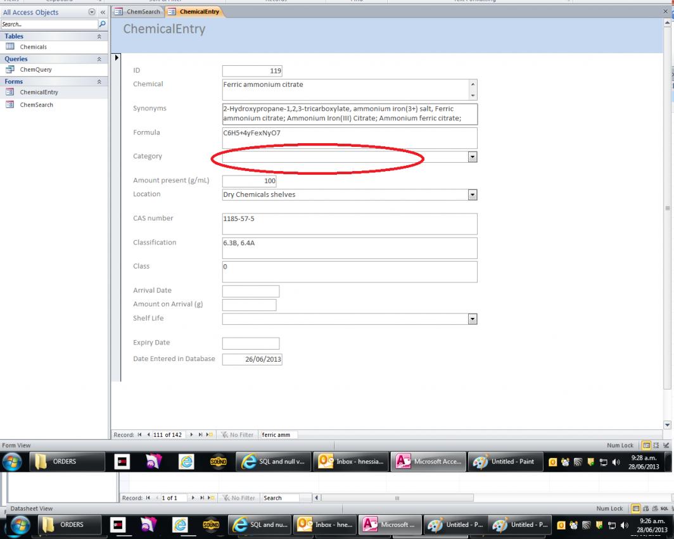674x539 pixels.
Task: Click the record selector arrow on form
Action: 117,57
